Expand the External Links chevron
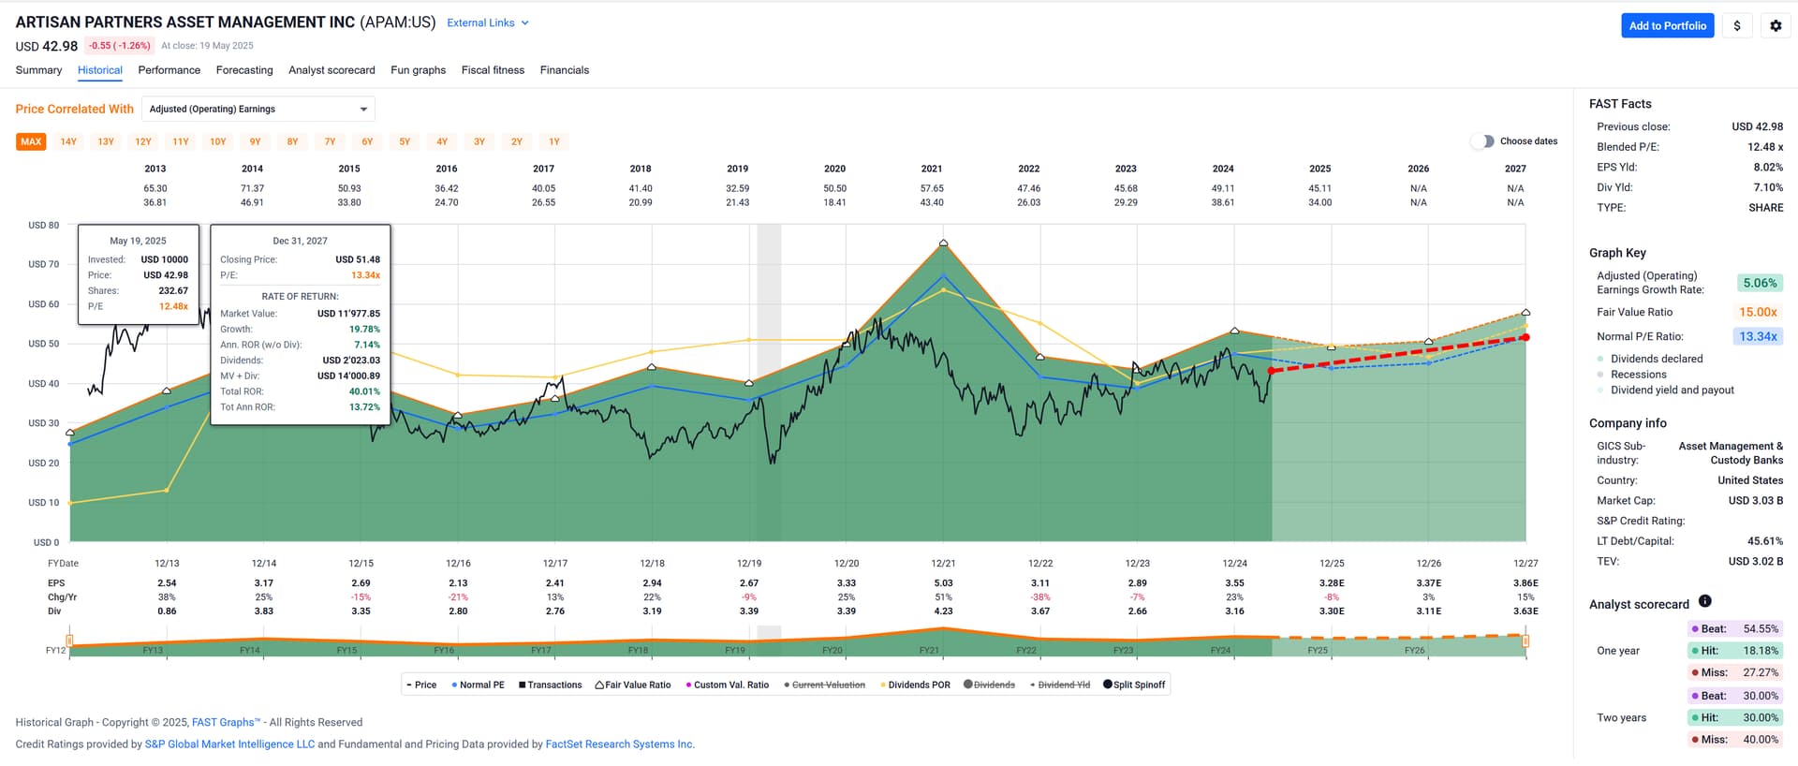Image resolution: width=1798 pixels, height=766 pixels. pyautogui.click(x=525, y=22)
